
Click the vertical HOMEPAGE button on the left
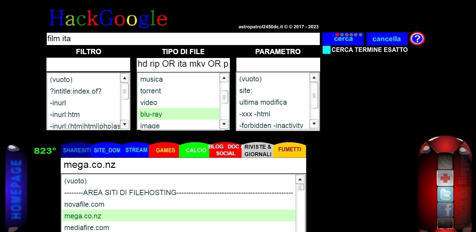point(17,189)
